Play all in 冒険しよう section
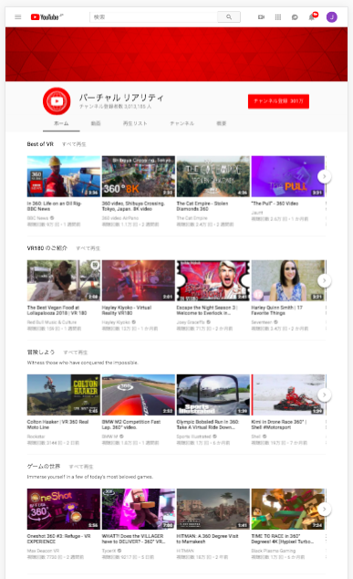 (x=75, y=353)
